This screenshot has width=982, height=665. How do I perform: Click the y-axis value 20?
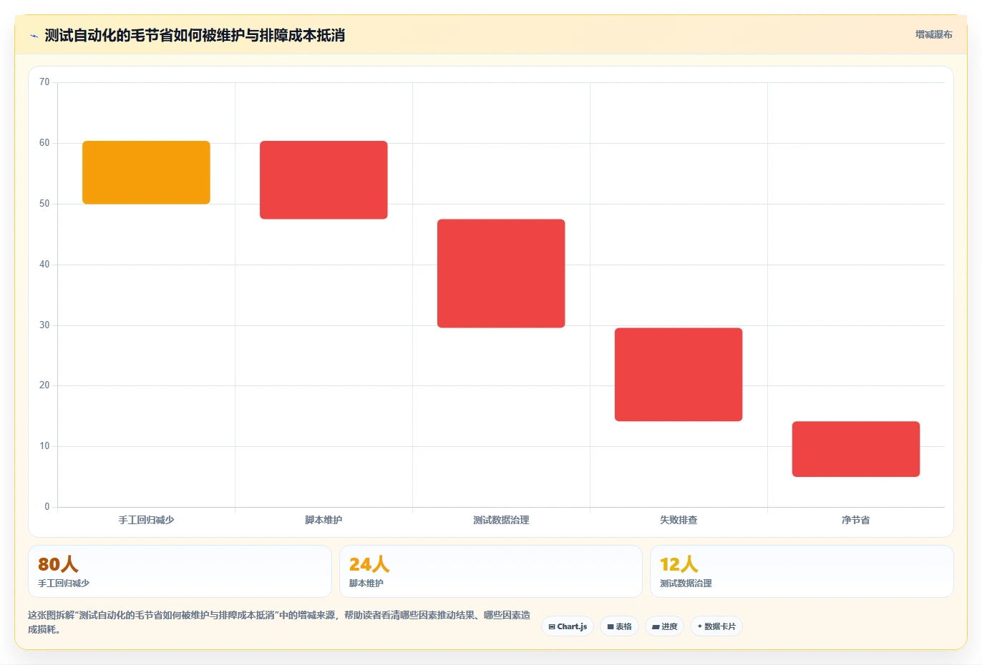[44, 385]
